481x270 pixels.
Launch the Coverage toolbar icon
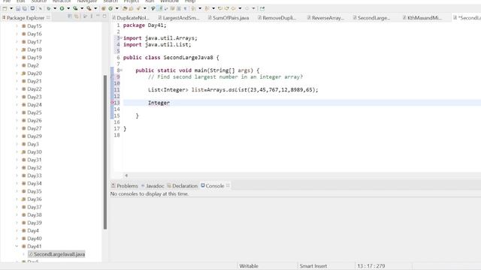coord(75,8)
